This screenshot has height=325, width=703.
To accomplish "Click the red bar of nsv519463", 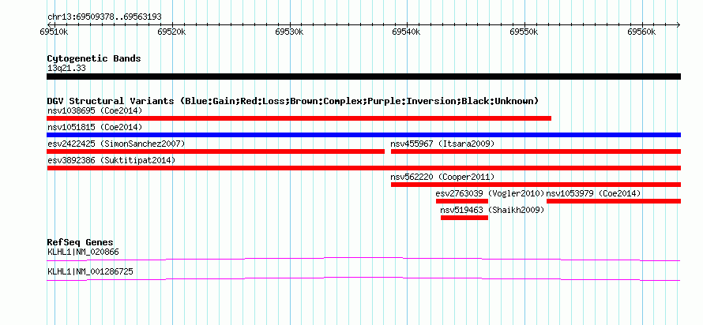I will [x=464, y=218].
